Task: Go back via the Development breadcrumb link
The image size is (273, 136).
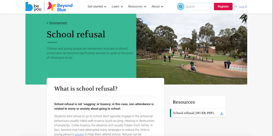Action: click(x=58, y=23)
